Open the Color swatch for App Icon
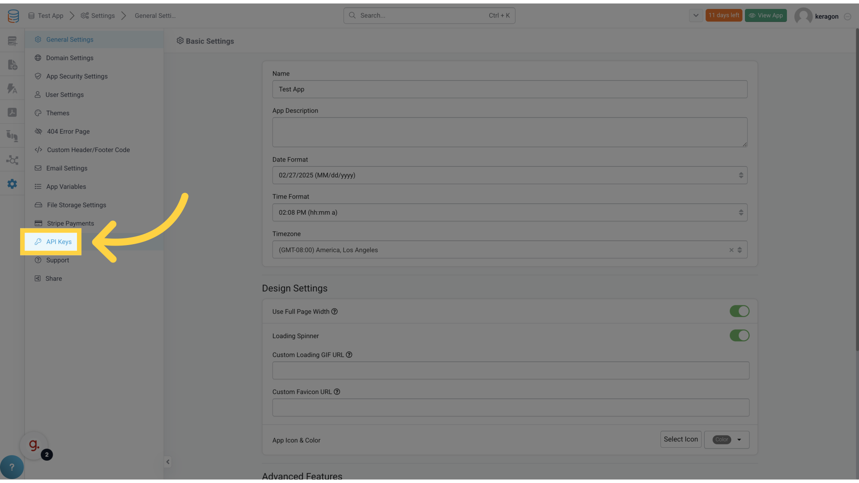The width and height of the screenshot is (859, 483). [x=721, y=440]
